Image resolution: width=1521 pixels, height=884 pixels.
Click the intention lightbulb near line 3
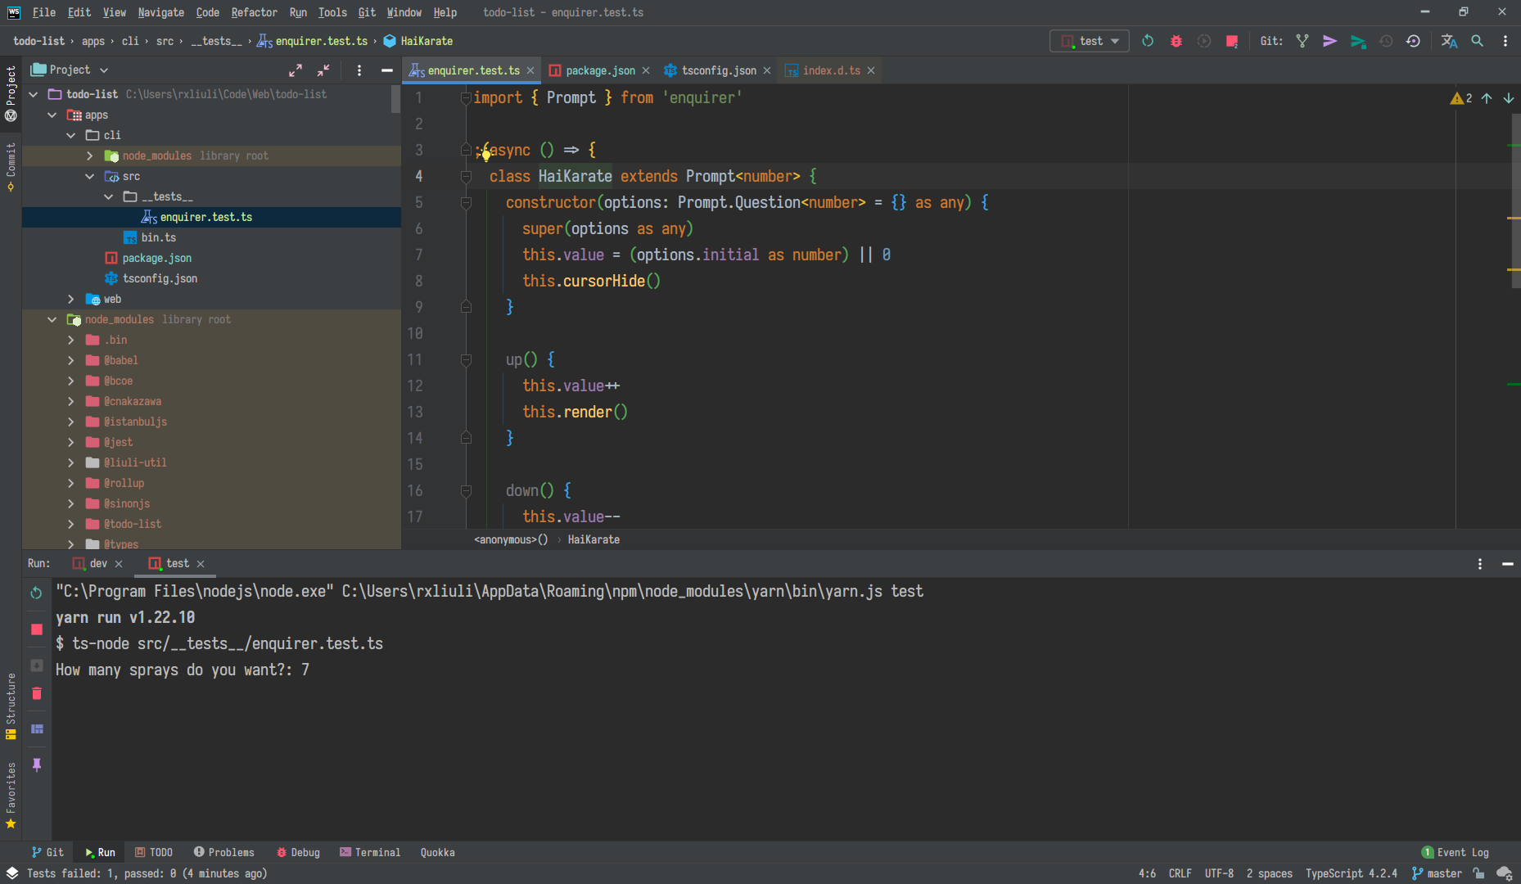pos(485,152)
